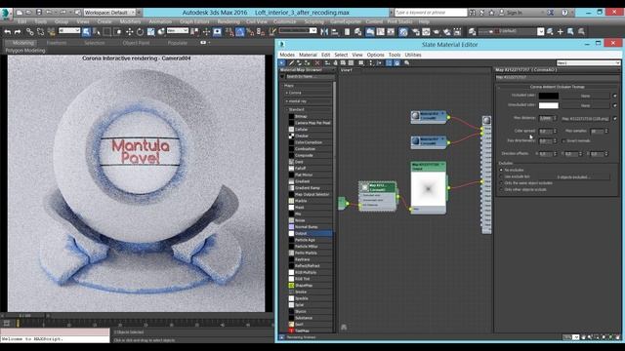The height and width of the screenshot is (351, 625).
Task: Click the white Unoccluded color swatch
Action: (x=549, y=105)
